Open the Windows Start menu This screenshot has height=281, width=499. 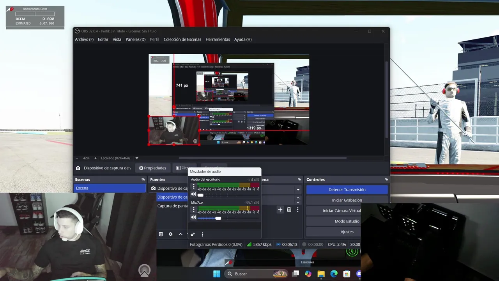(217, 274)
